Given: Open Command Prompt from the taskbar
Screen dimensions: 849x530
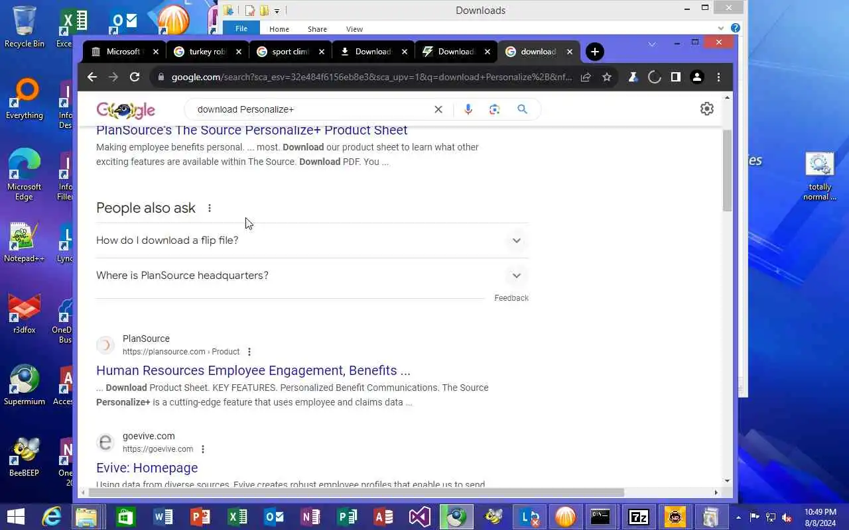Looking at the screenshot, I should pyautogui.click(x=601, y=516).
